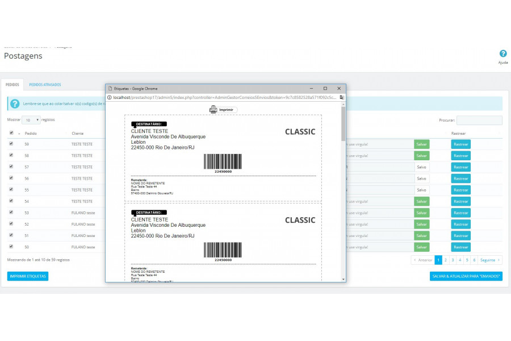Go to pagination page 2
This screenshot has width=511, height=341.
pos(446,260)
